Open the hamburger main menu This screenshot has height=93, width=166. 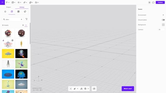coord(2,2)
